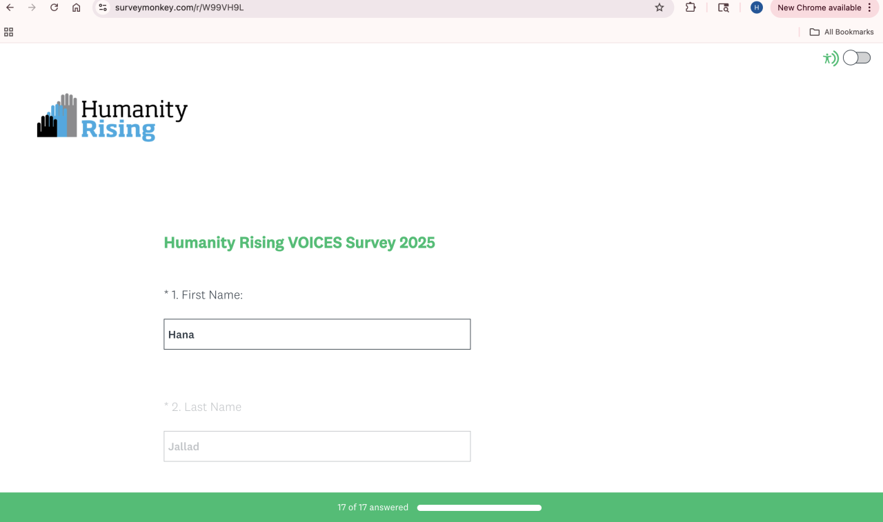Reload the survey page
Screen dimensions: 883x522
(54, 8)
